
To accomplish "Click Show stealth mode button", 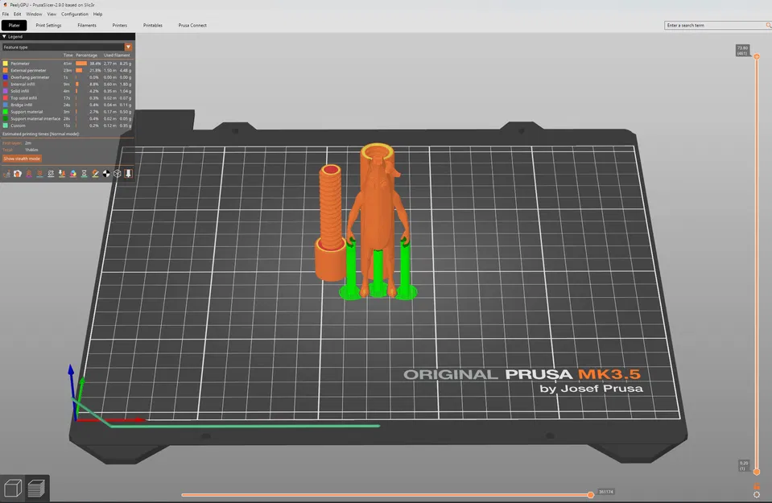I will [x=22, y=159].
